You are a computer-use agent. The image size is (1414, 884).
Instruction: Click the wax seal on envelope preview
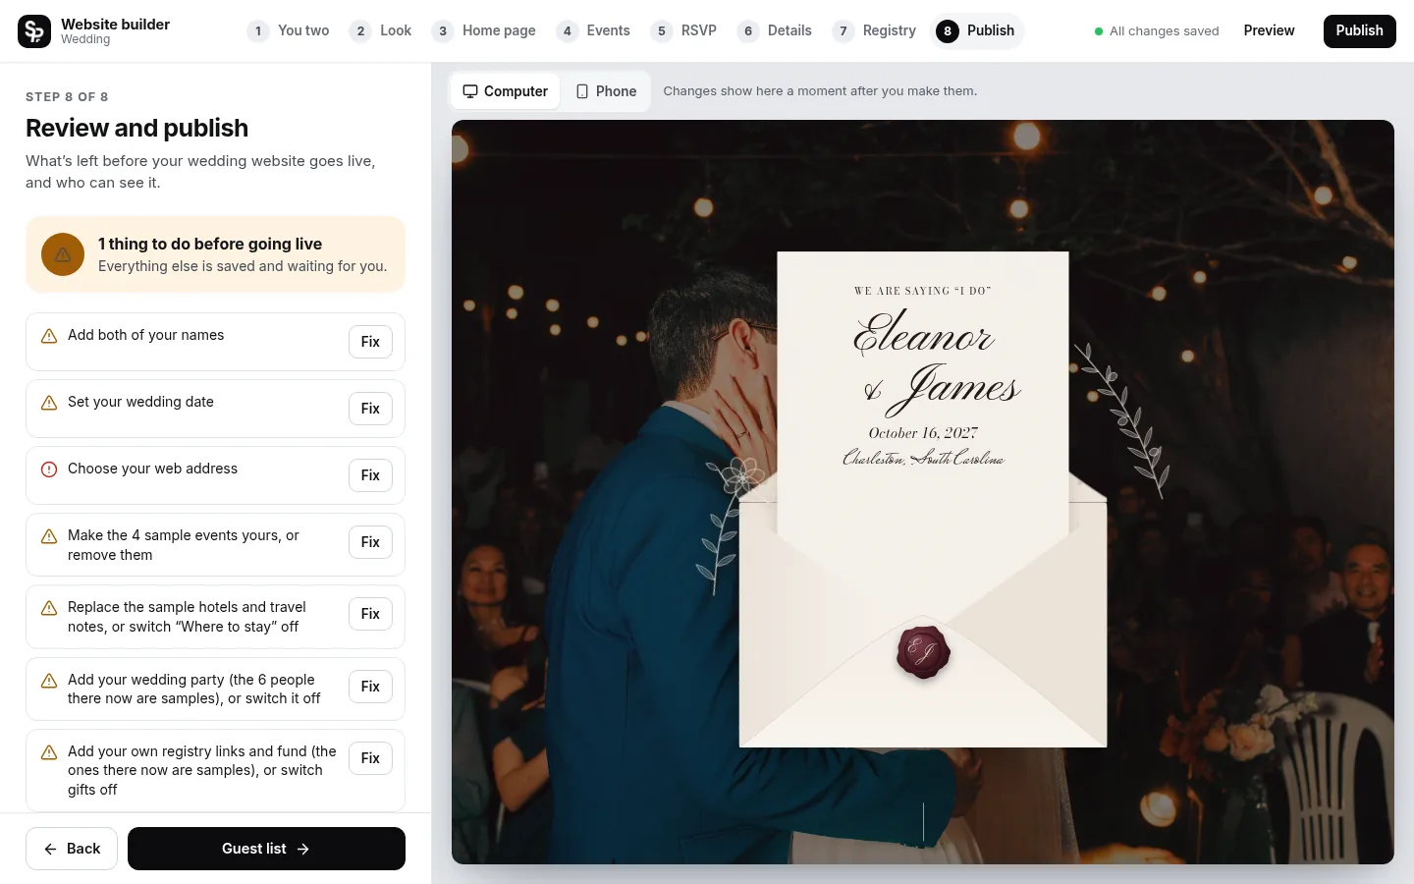click(923, 652)
